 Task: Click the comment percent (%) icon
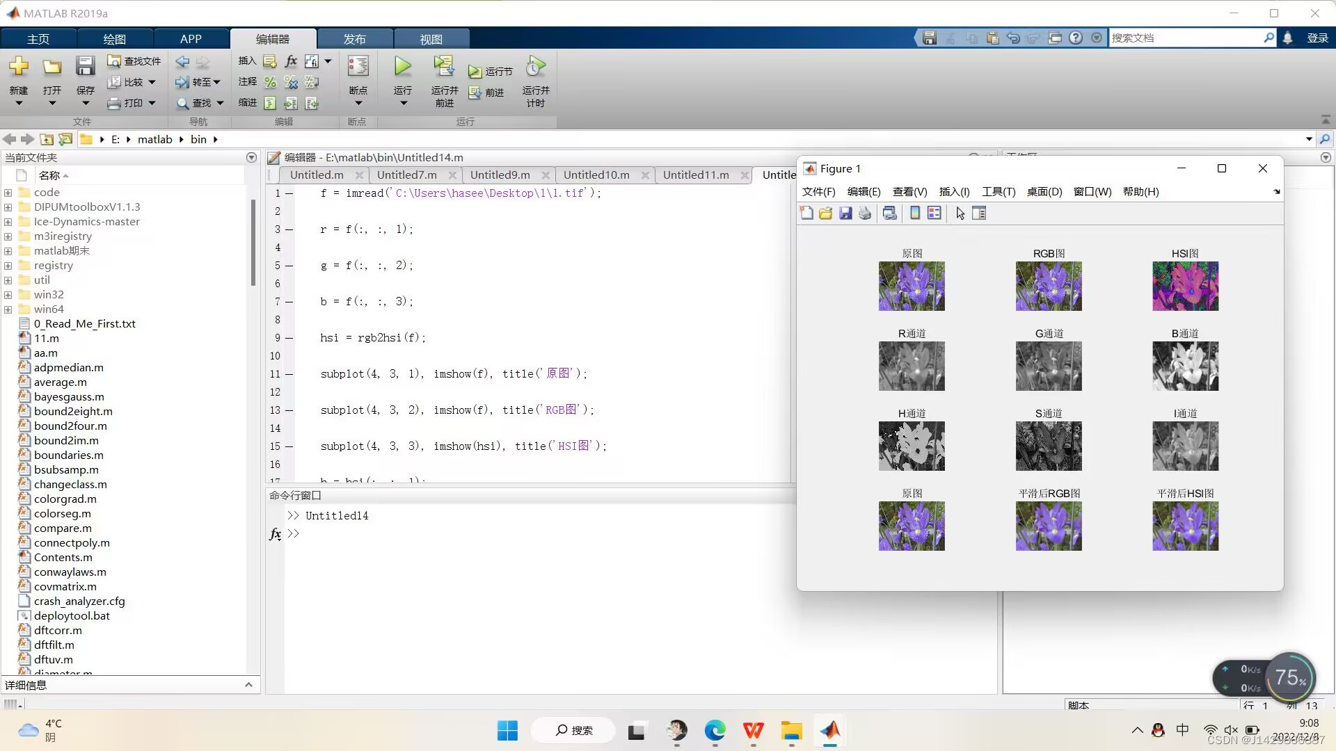coord(270,82)
